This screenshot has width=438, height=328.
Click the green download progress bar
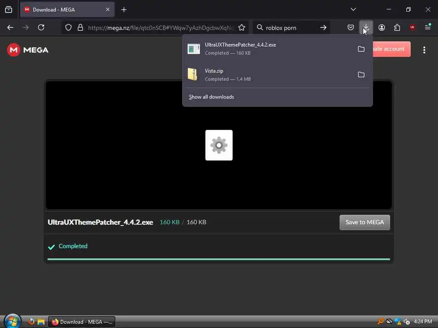click(219, 259)
